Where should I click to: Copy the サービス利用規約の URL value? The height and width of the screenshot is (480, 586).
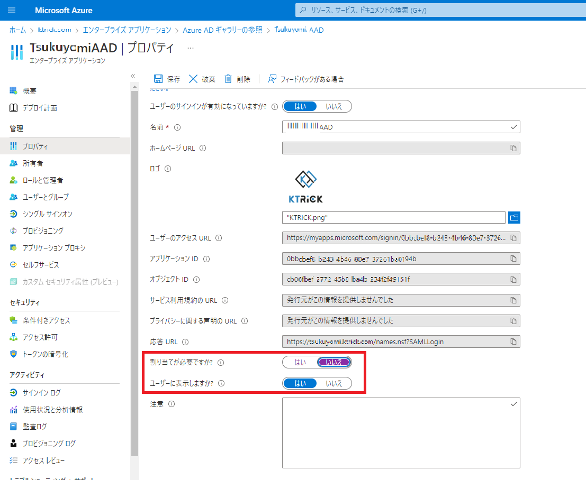tap(513, 300)
